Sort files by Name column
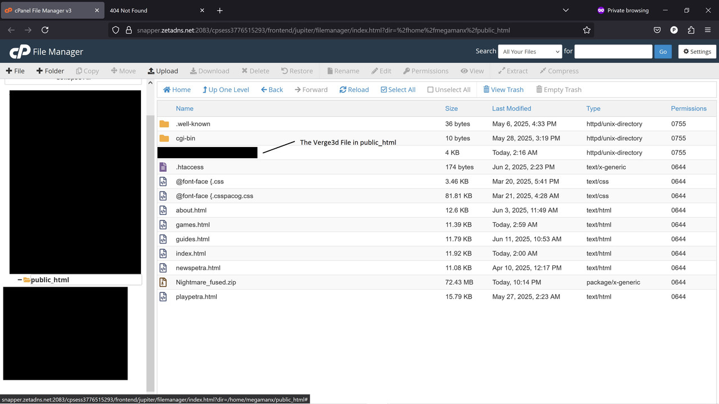Screen dimensions: 719x404 tap(184, 109)
